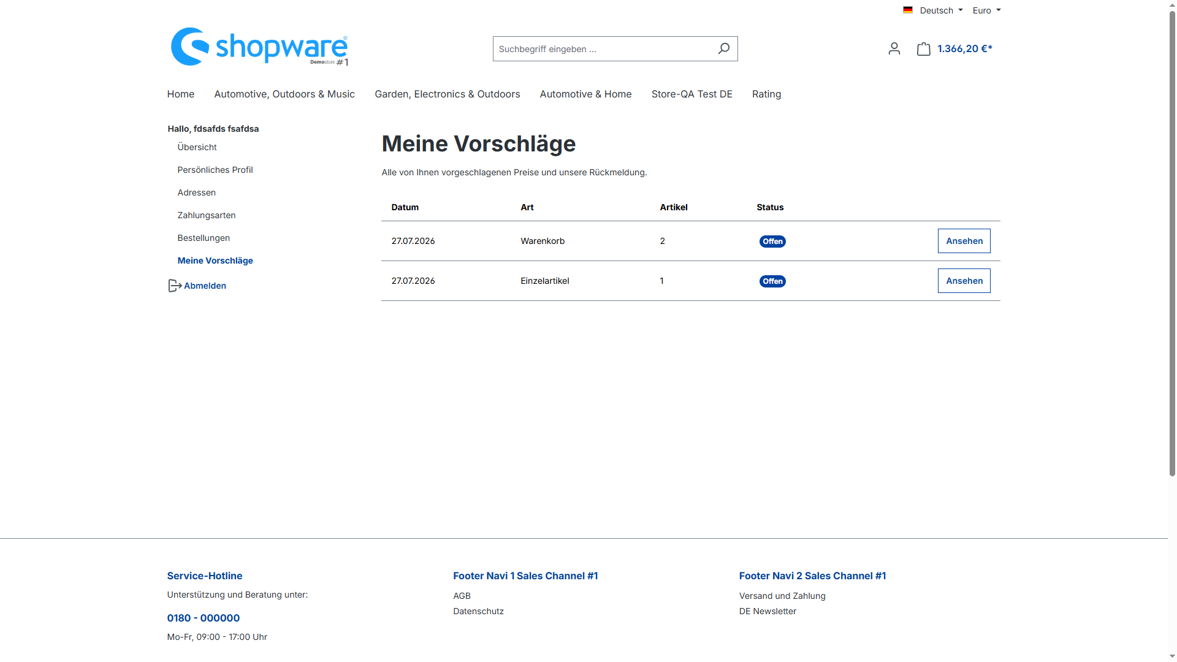
Task: Open the shopping cart bag icon
Action: click(x=923, y=48)
